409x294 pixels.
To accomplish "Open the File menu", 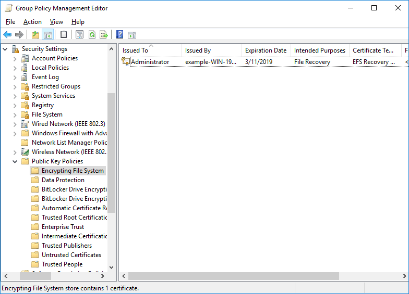I will coord(10,22).
